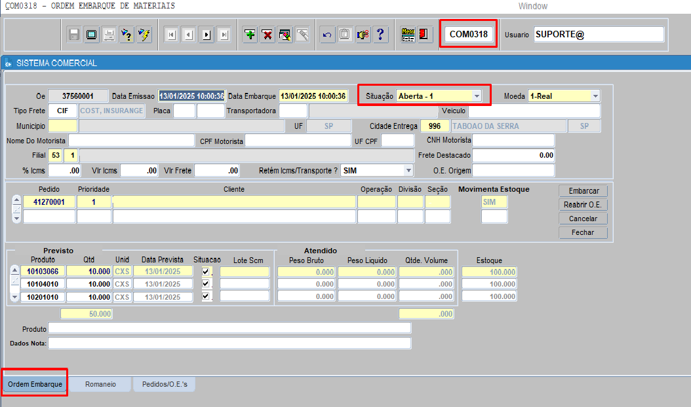Insert a new record with green plus
Image resolution: width=691 pixels, height=407 pixels.
pos(250,34)
